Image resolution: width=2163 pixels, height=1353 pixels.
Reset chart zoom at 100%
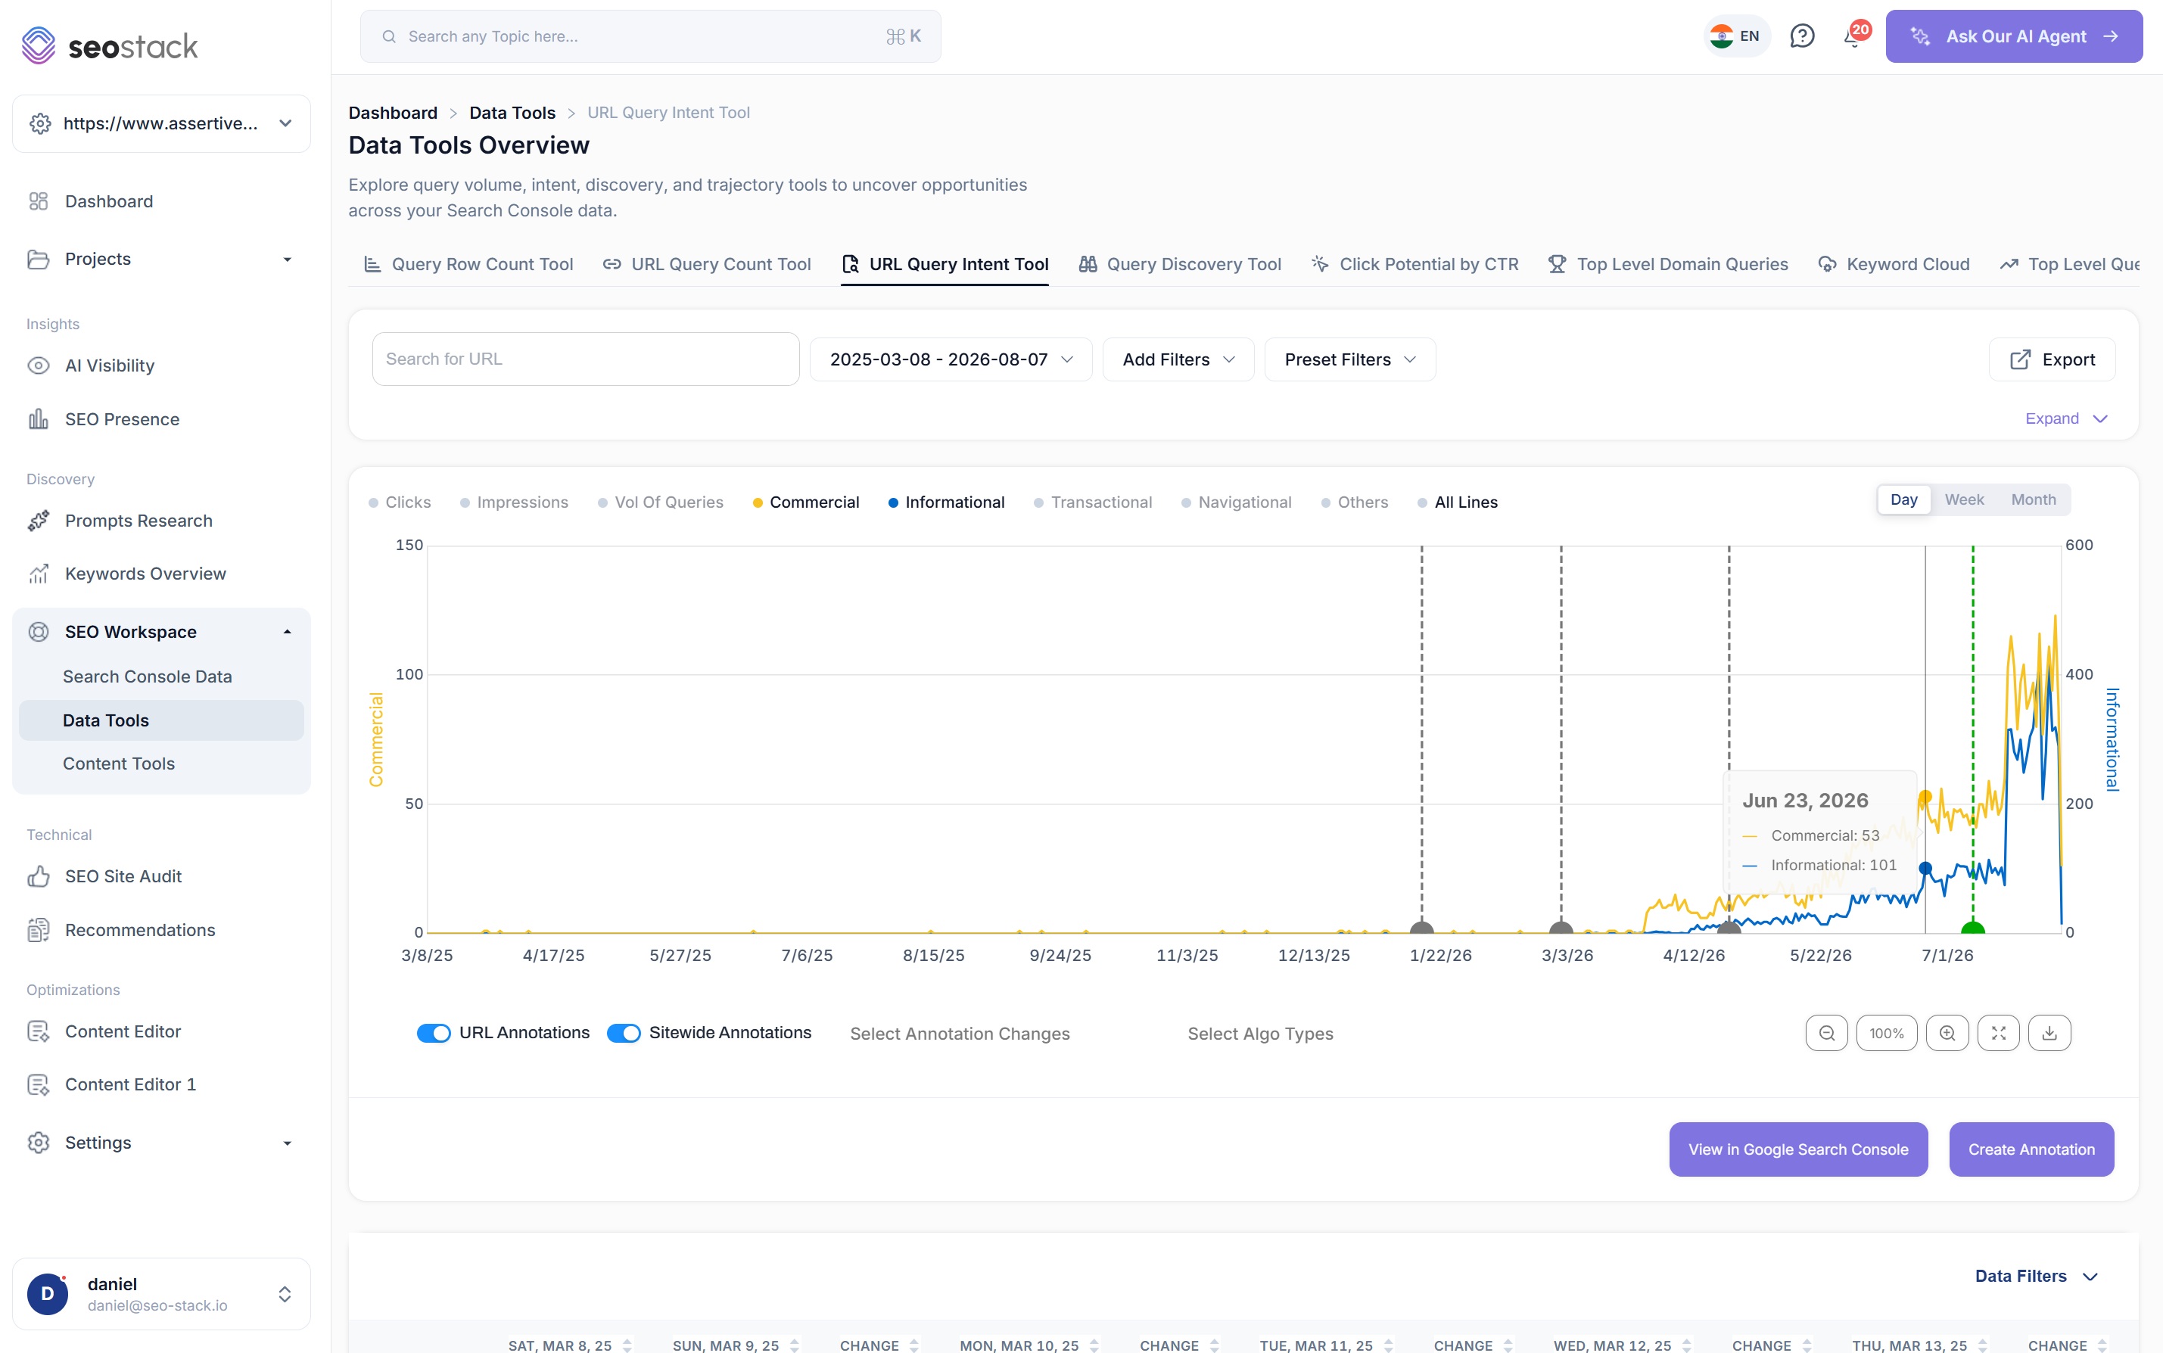[1887, 1034]
